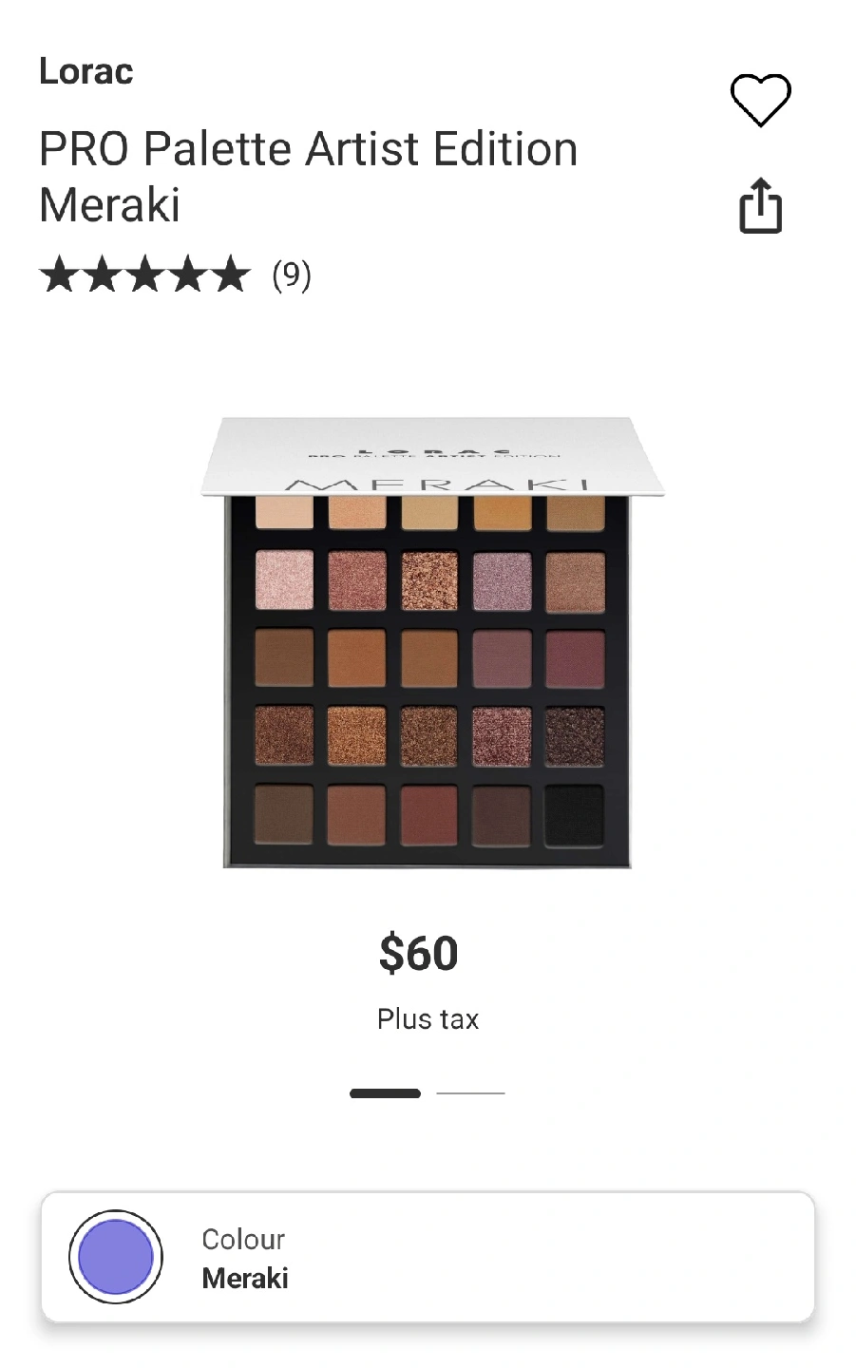856x1368 pixels.
Task: Open the share icon for this product
Action: [760, 205]
